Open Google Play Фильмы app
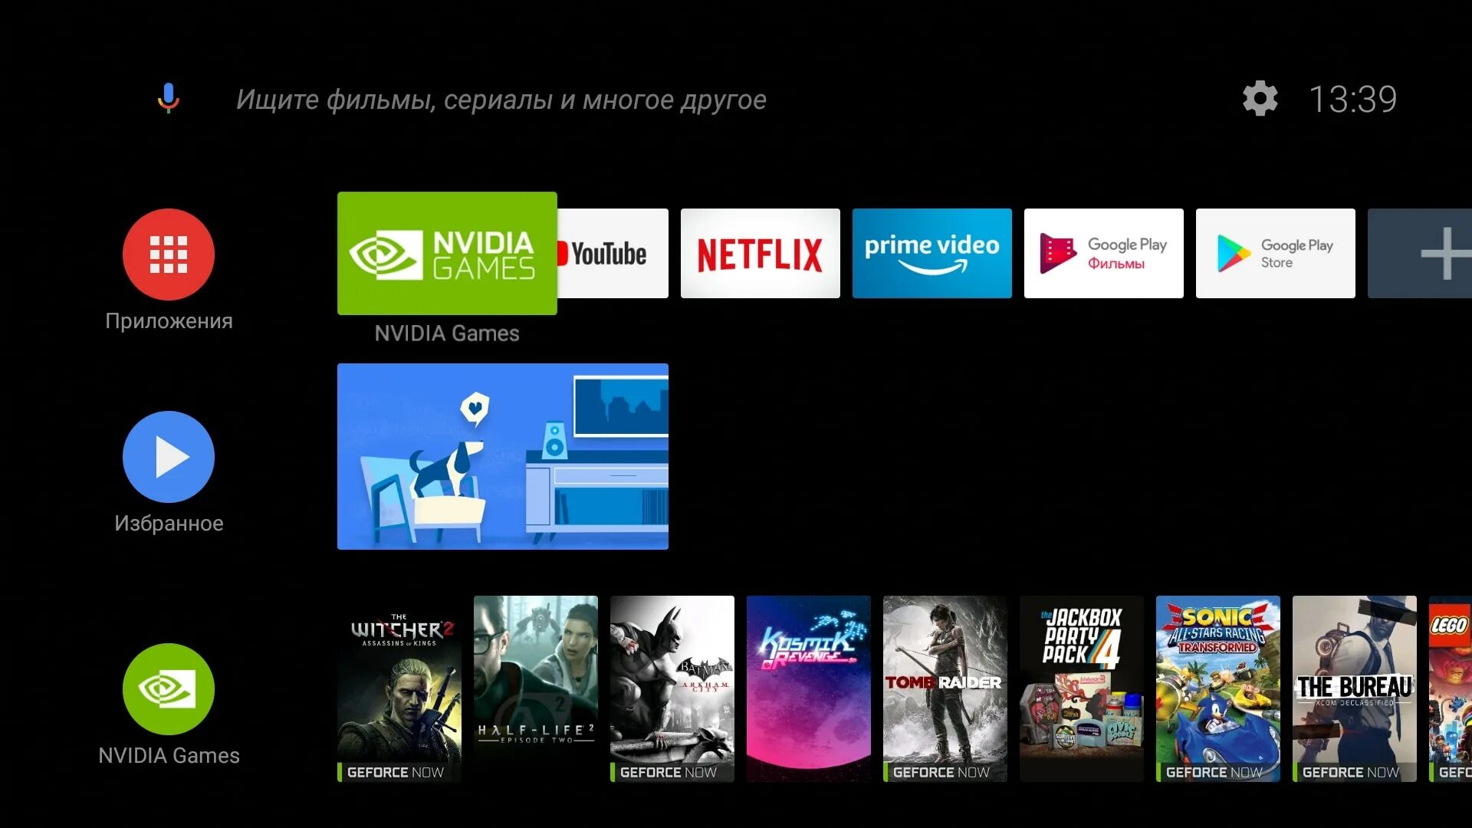Screen dimensions: 1472x828 1103,253
